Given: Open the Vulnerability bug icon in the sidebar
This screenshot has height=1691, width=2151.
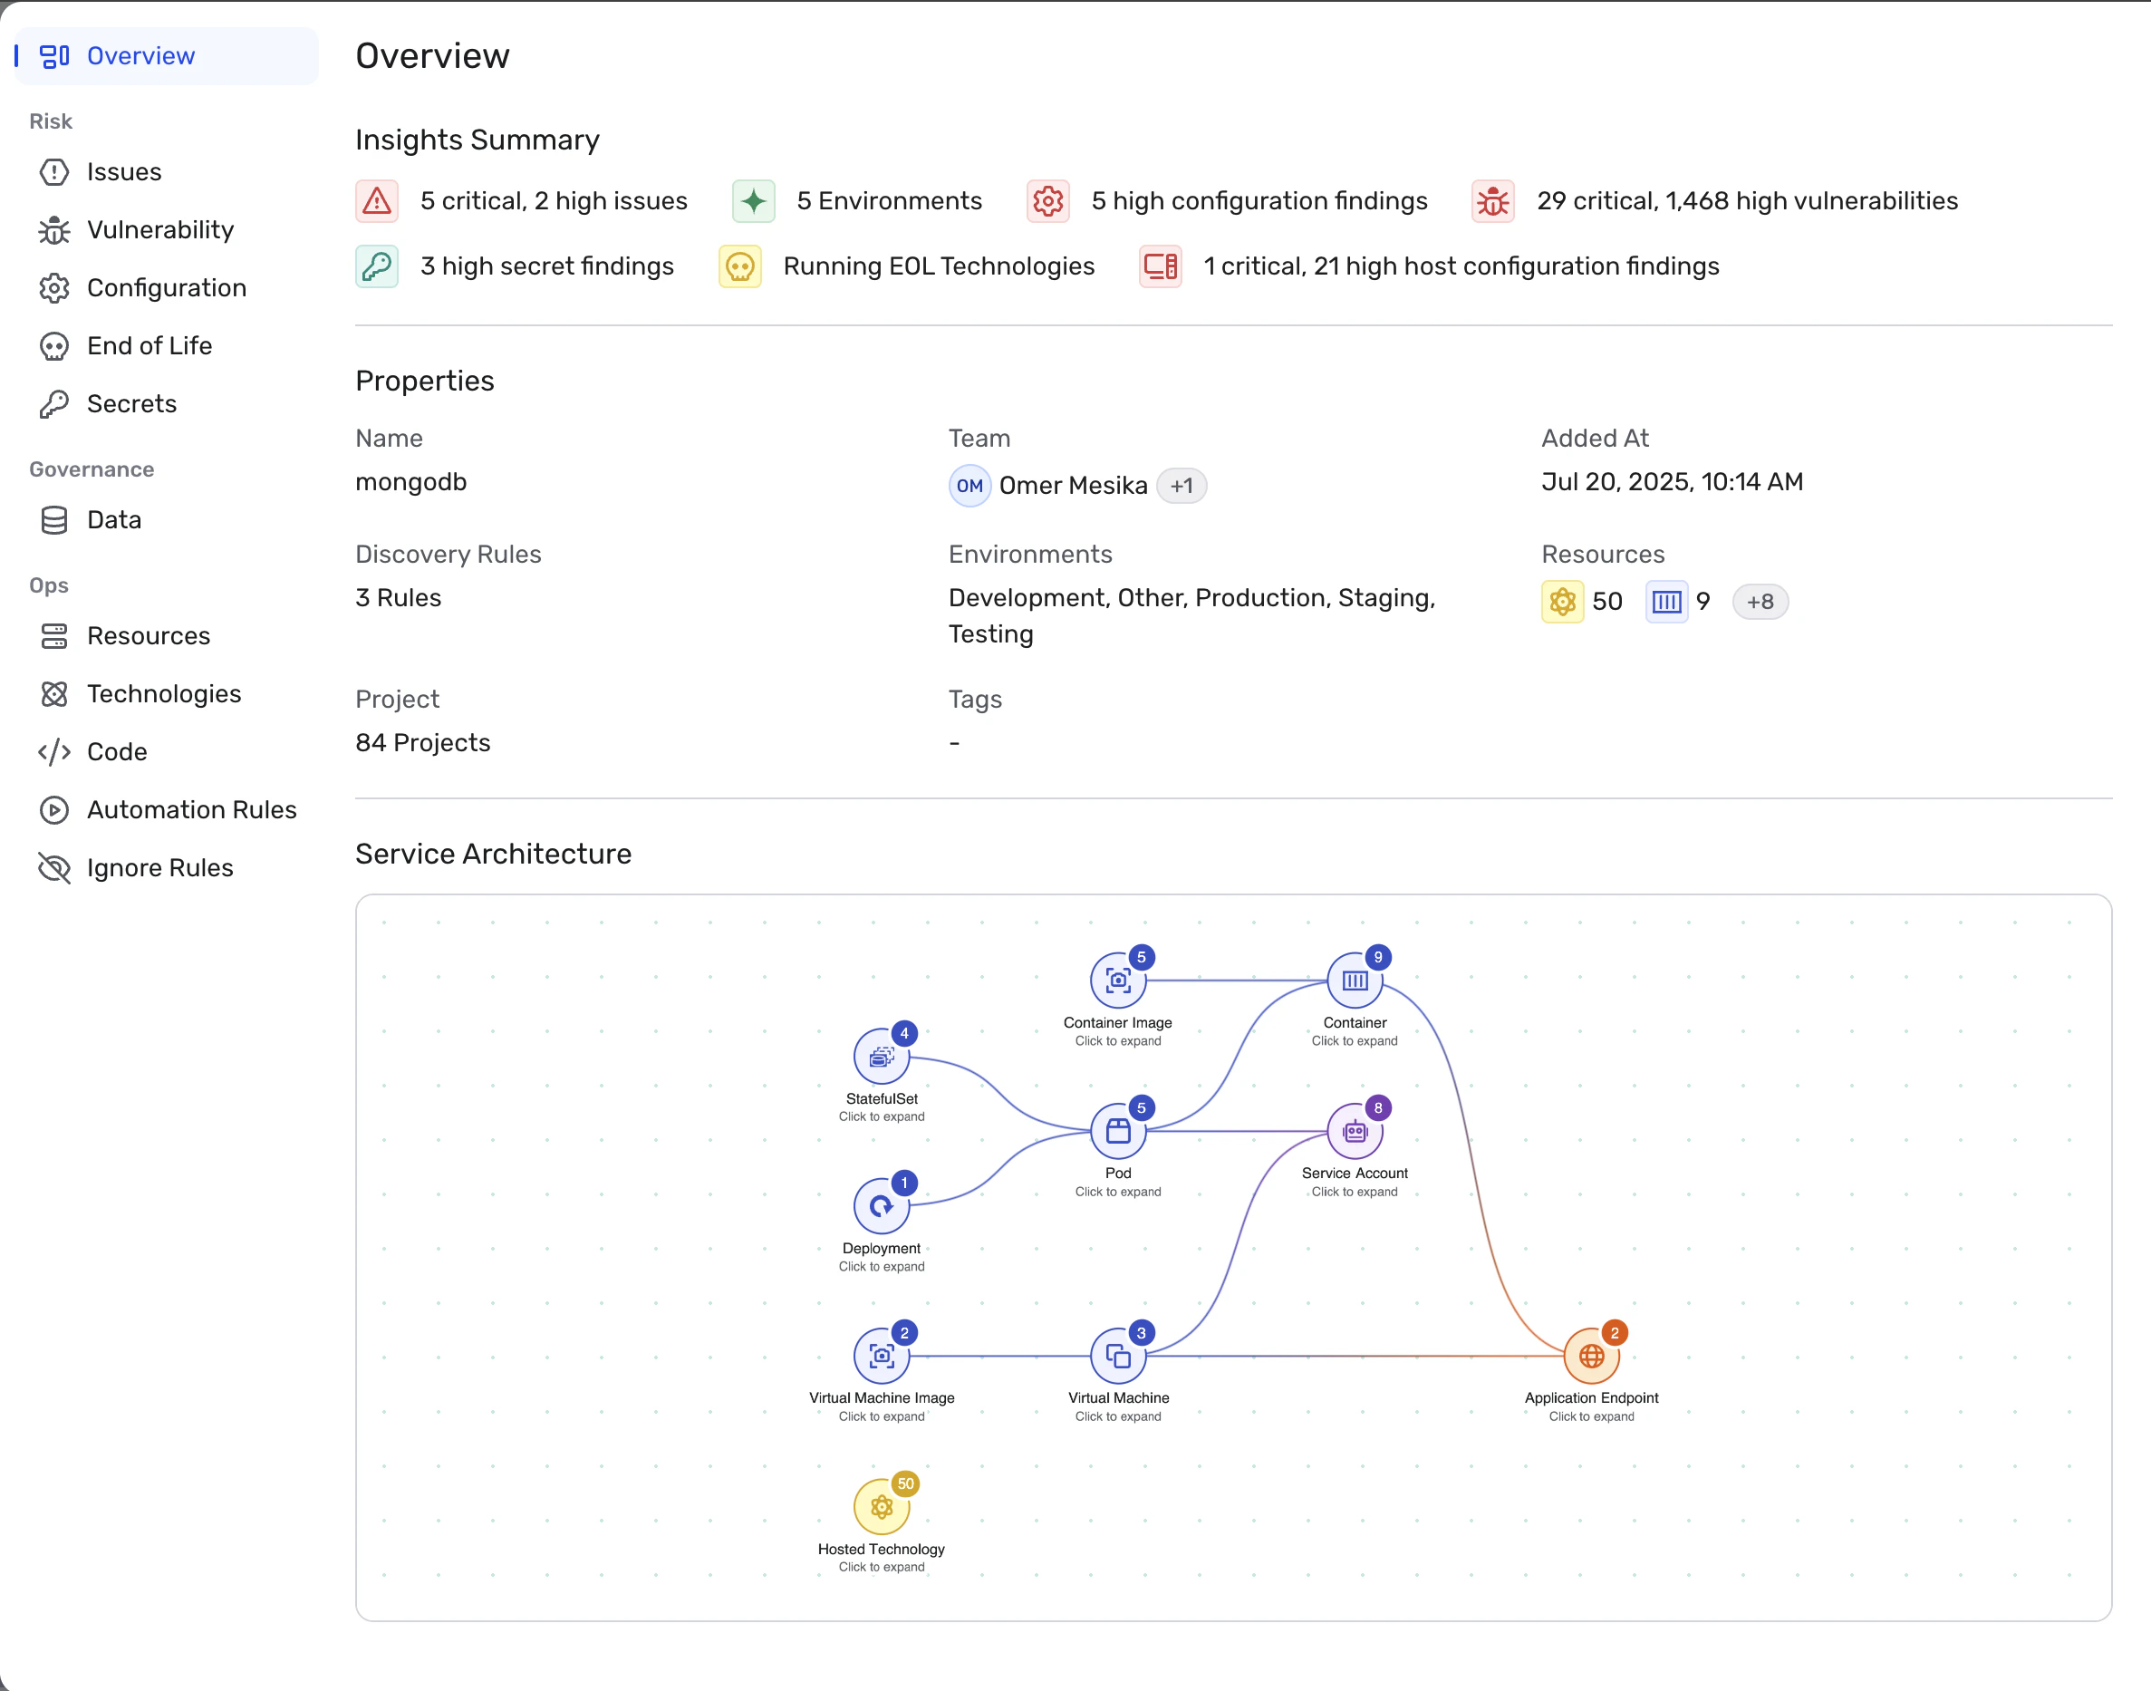Looking at the screenshot, I should pos(53,229).
